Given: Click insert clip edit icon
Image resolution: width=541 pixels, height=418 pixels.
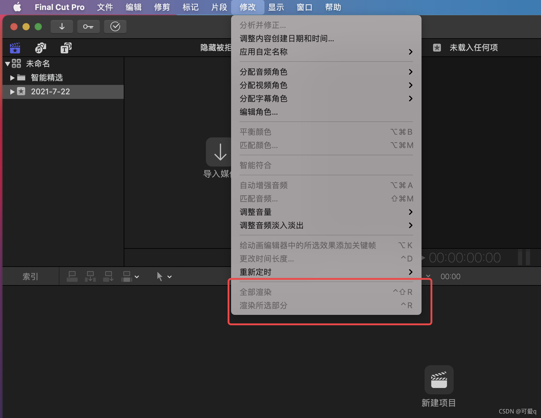Looking at the screenshot, I should pos(90,277).
